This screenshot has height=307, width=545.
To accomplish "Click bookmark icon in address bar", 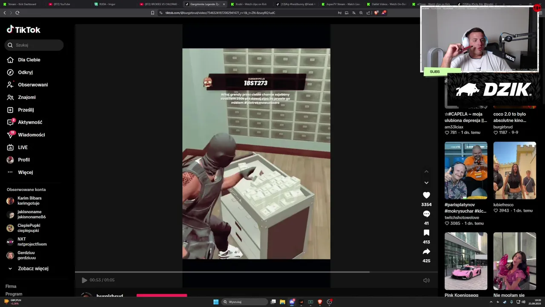I will pyautogui.click(x=152, y=13).
